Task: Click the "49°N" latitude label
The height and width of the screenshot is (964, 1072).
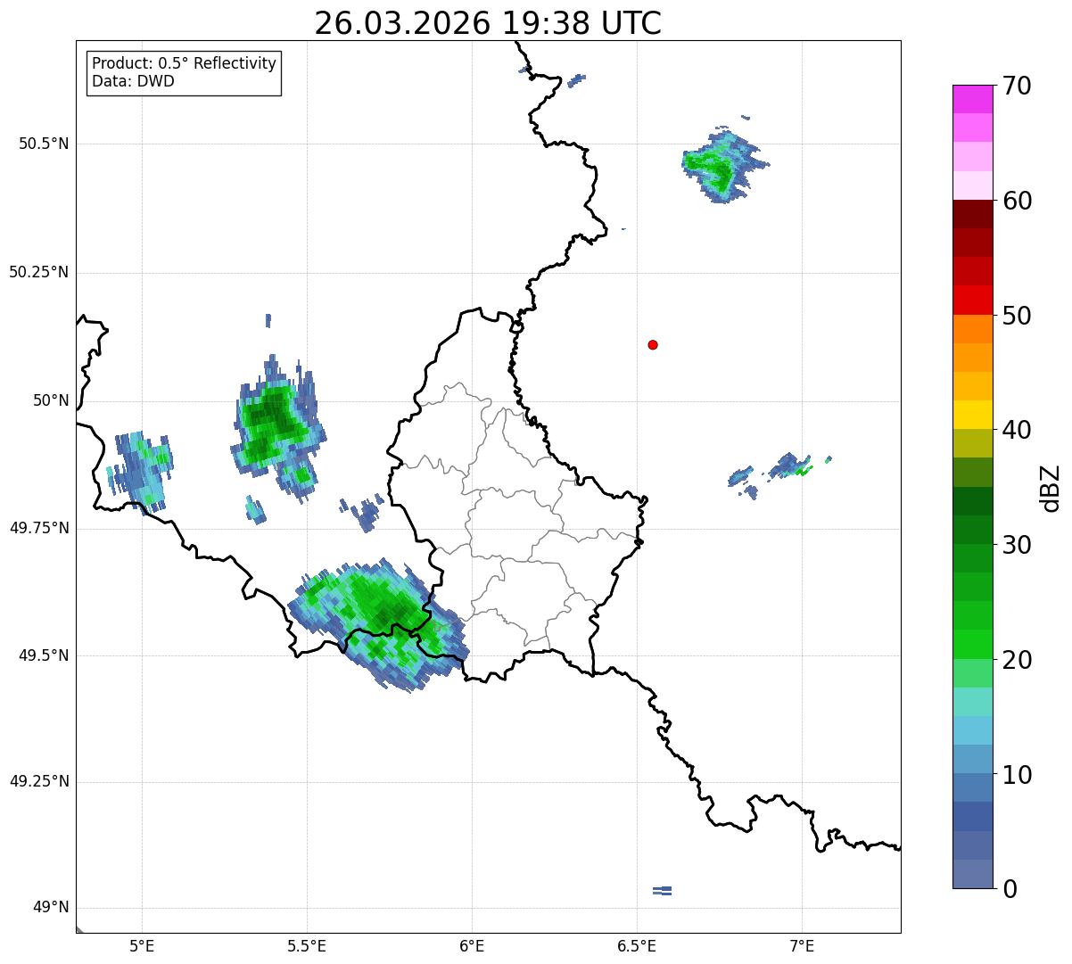Action: click(x=51, y=908)
